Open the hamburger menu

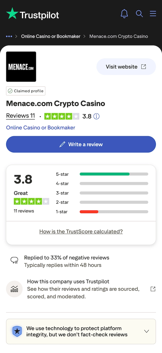click(x=153, y=14)
